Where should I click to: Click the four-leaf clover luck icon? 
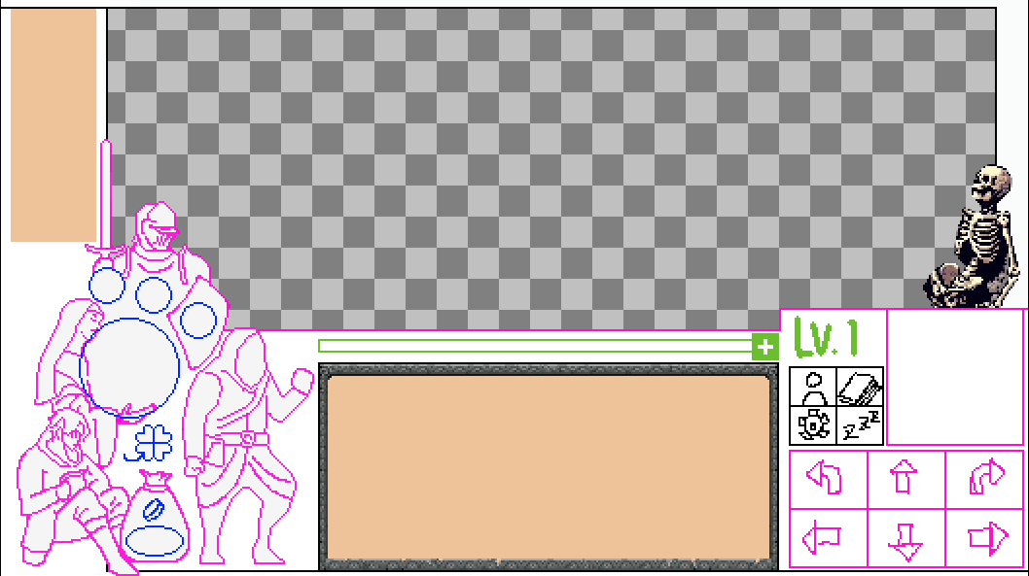coord(153,443)
